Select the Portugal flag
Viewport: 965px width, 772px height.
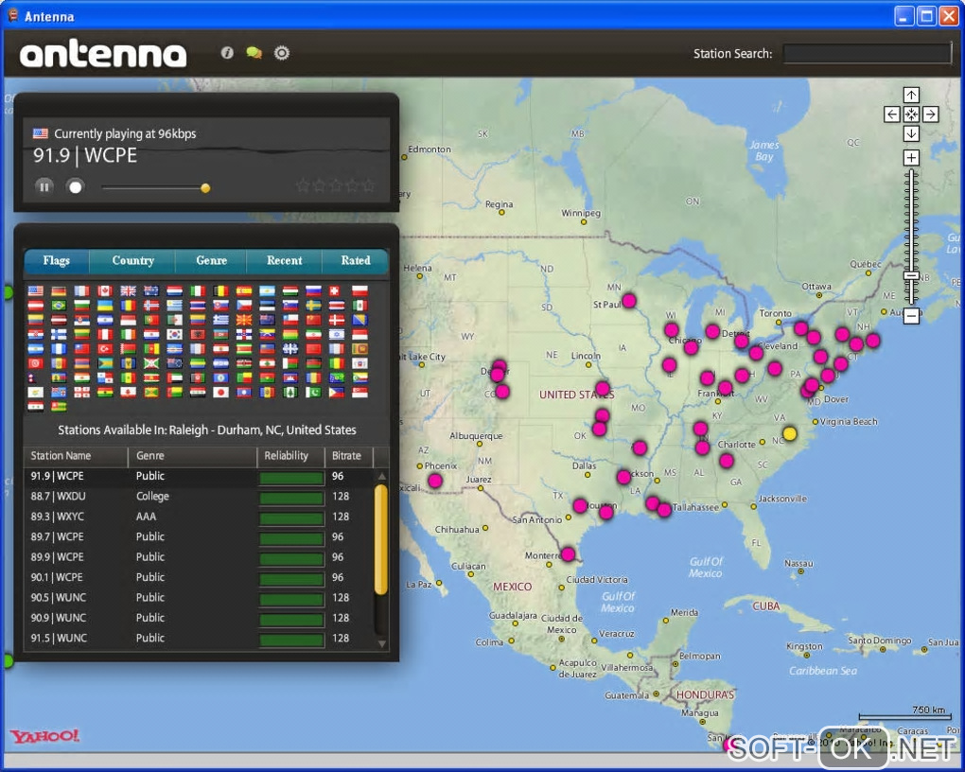coord(151,320)
